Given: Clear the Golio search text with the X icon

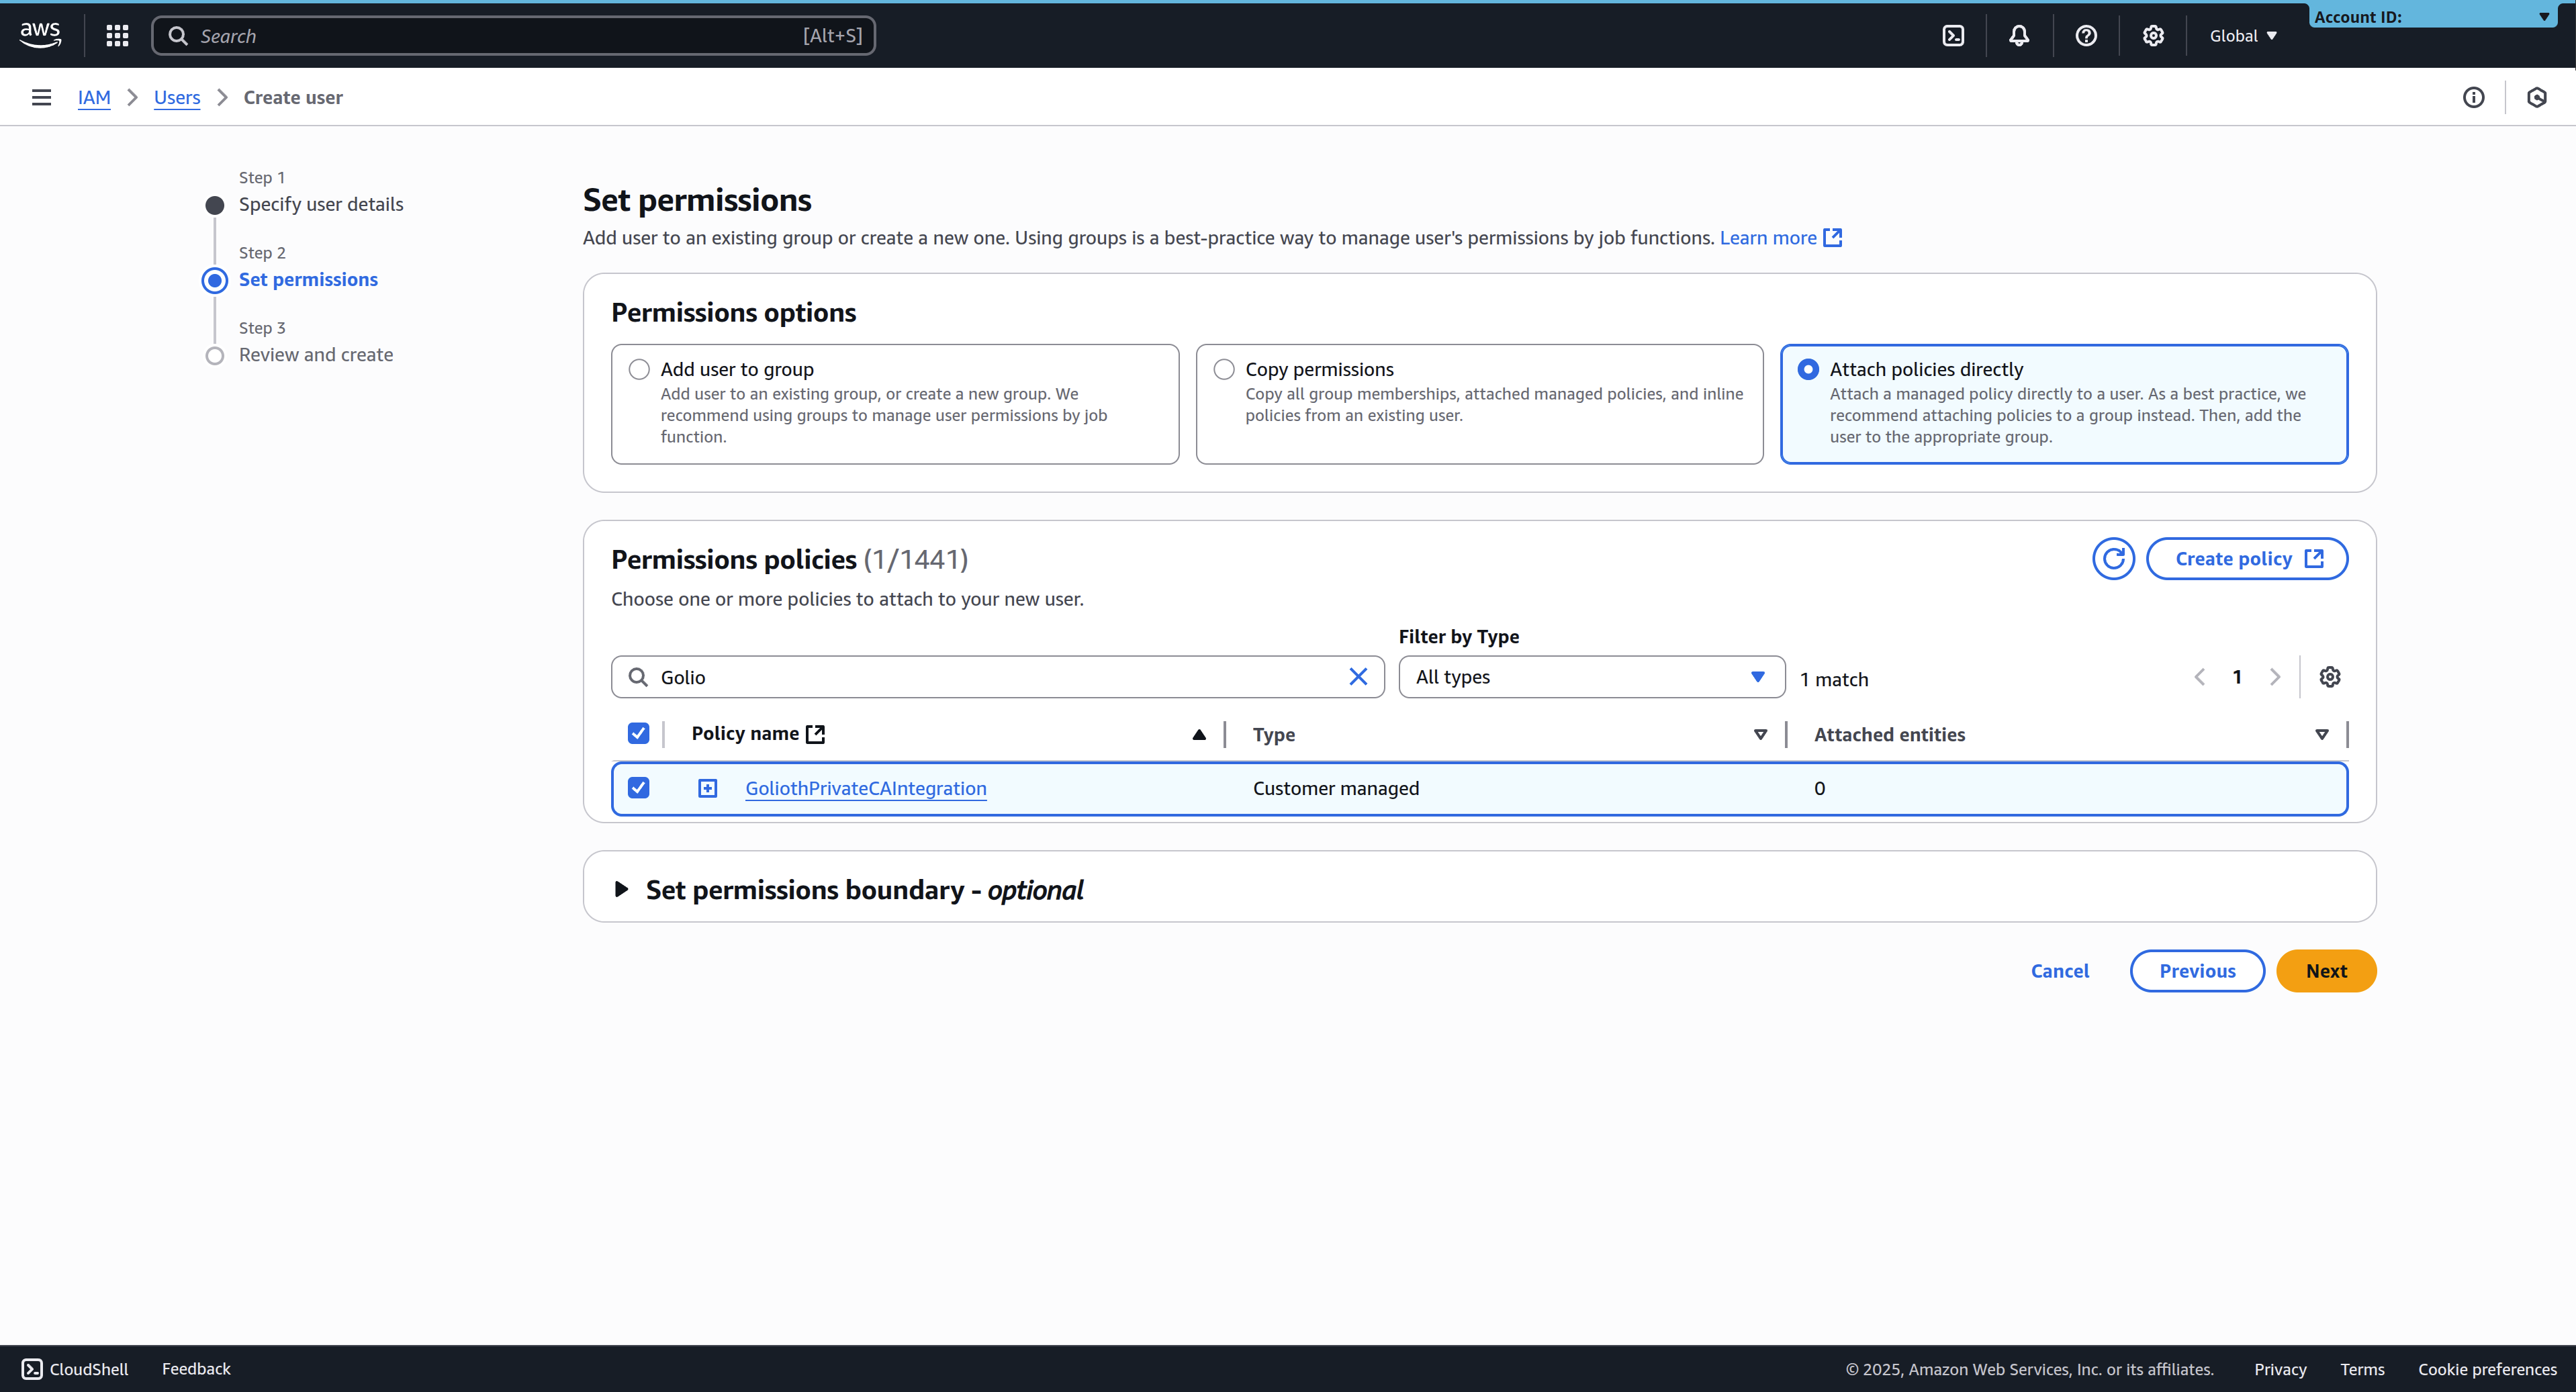Looking at the screenshot, I should coord(1358,676).
